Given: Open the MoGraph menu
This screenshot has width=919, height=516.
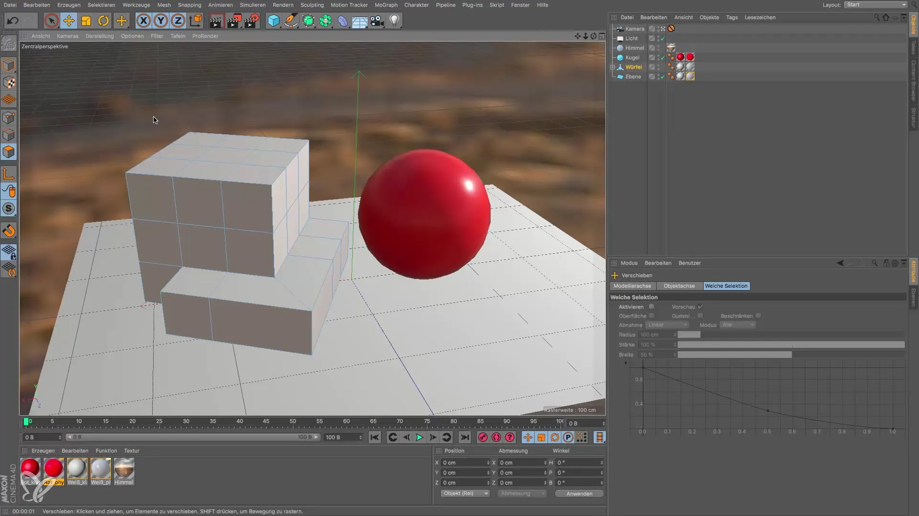Looking at the screenshot, I should 386,5.
